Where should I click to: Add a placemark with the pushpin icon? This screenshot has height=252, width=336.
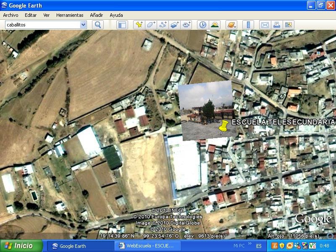click(139, 25)
